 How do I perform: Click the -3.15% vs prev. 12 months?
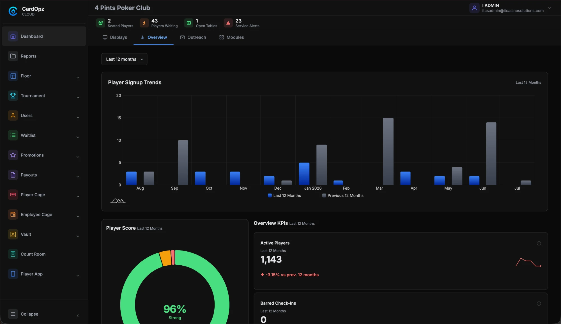tap(290, 275)
